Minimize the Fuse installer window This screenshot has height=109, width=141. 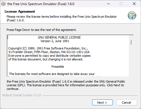pos(109,4)
